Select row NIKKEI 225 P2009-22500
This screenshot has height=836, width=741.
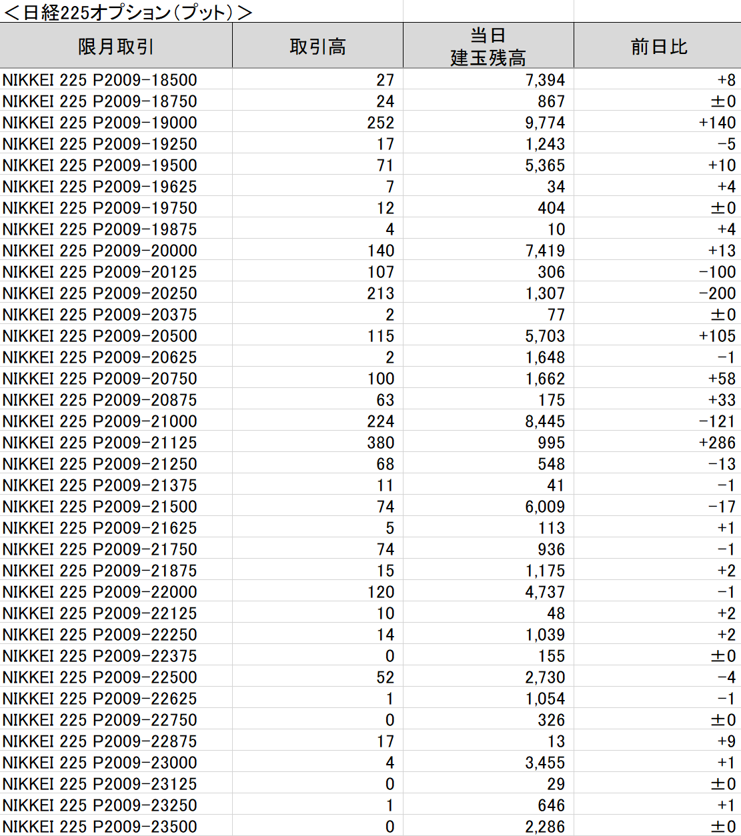370,677
